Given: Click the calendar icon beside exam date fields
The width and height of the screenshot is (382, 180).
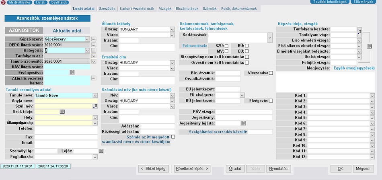Looking at the screenshot, I should [370, 46].
